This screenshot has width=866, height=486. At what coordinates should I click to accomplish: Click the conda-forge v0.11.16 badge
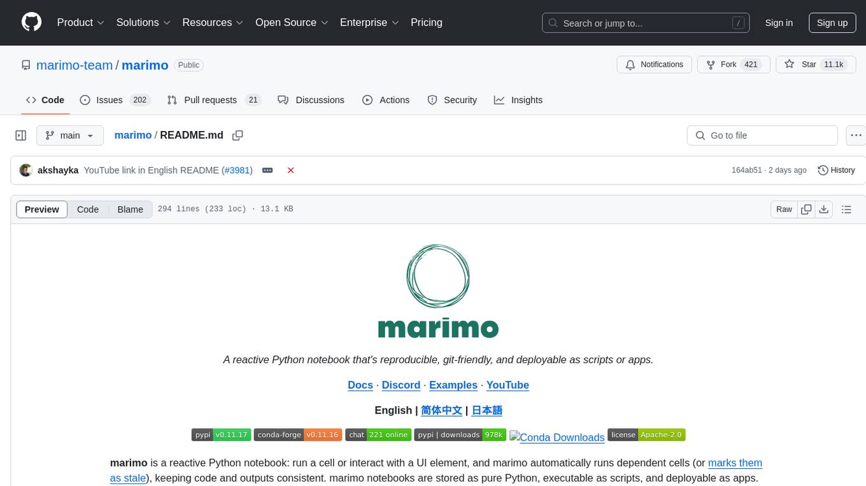298,435
